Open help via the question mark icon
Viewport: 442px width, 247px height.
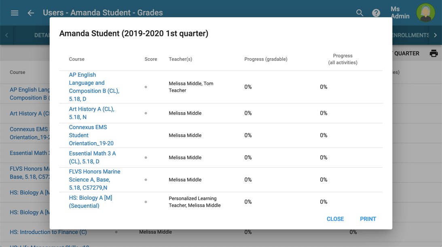(376, 13)
